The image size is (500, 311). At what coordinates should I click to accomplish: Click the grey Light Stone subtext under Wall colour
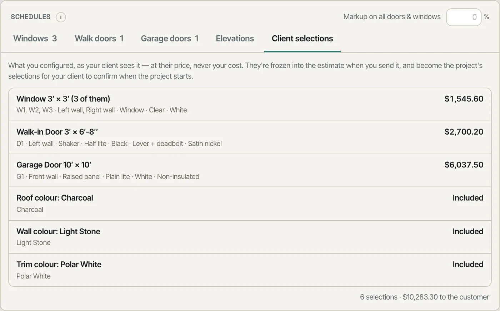tap(34, 242)
